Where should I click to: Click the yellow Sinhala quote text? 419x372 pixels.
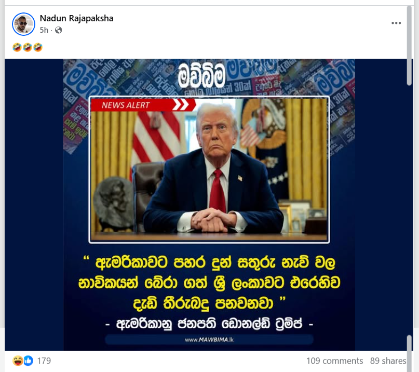tap(209, 283)
